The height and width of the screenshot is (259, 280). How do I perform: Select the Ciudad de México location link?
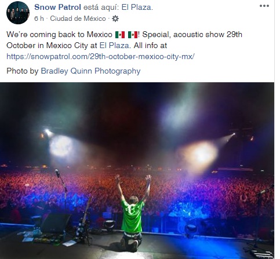point(78,19)
